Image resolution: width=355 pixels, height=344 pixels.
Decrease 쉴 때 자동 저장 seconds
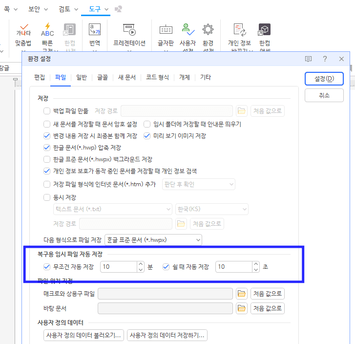tap(256, 269)
